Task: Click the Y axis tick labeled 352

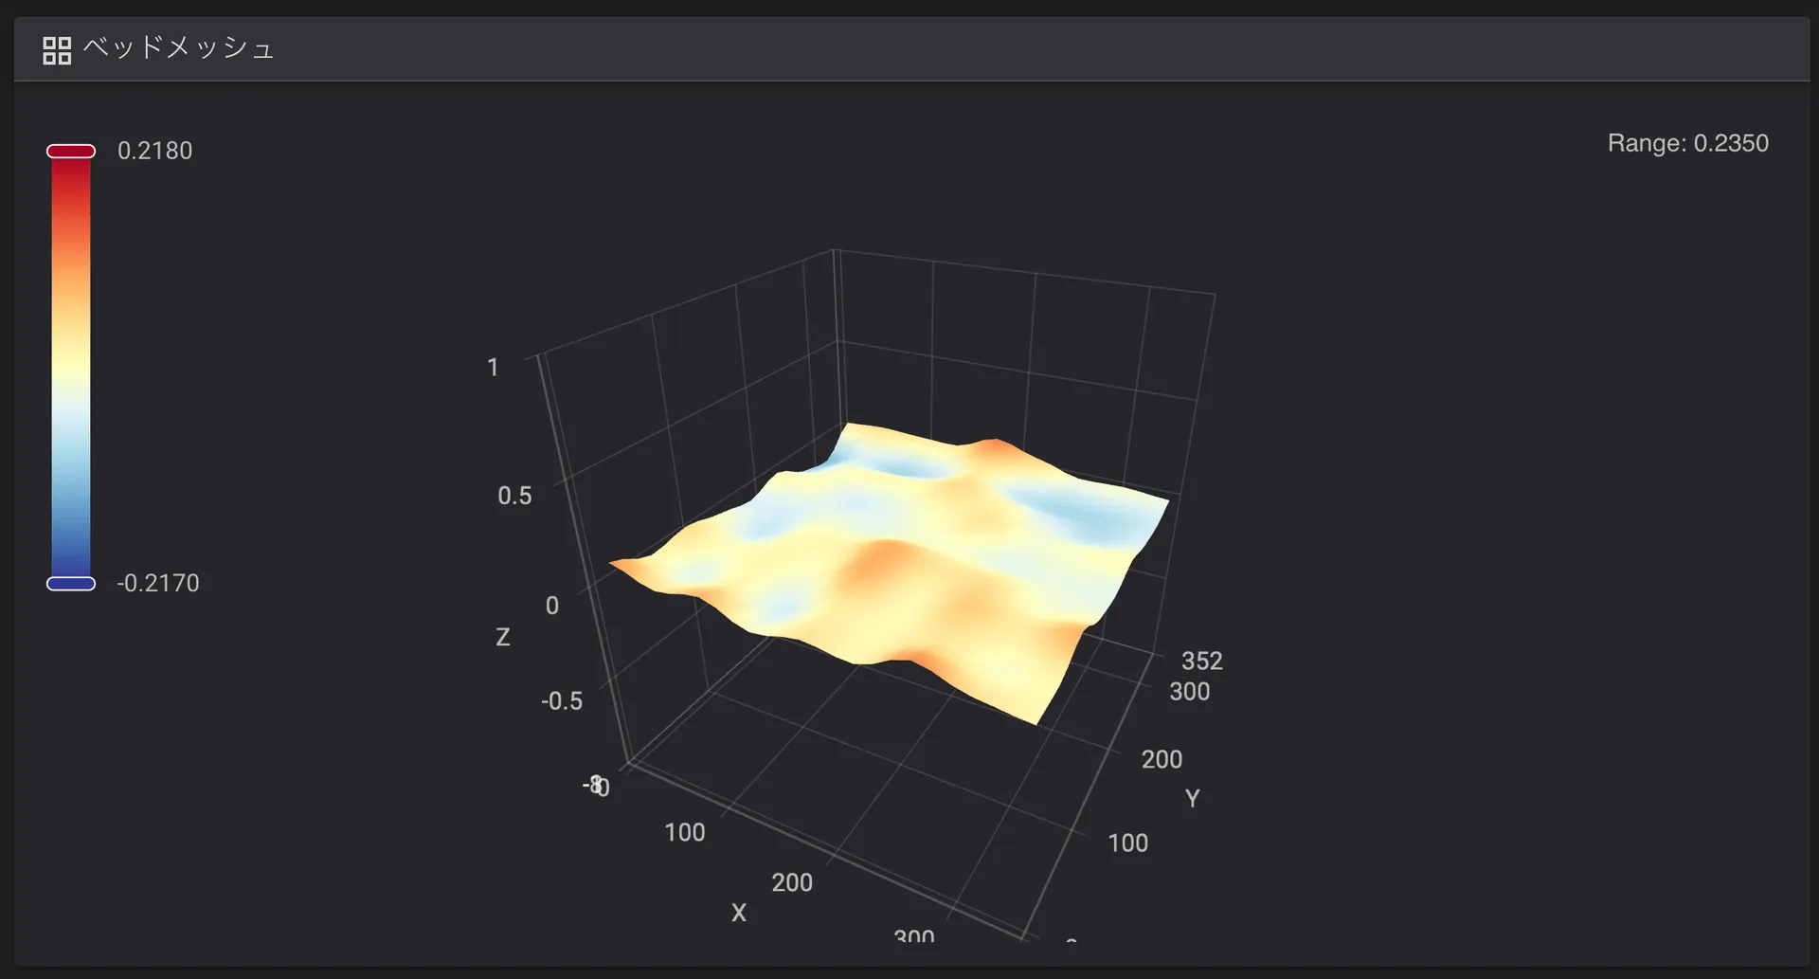Action: tap(1201, 661)
